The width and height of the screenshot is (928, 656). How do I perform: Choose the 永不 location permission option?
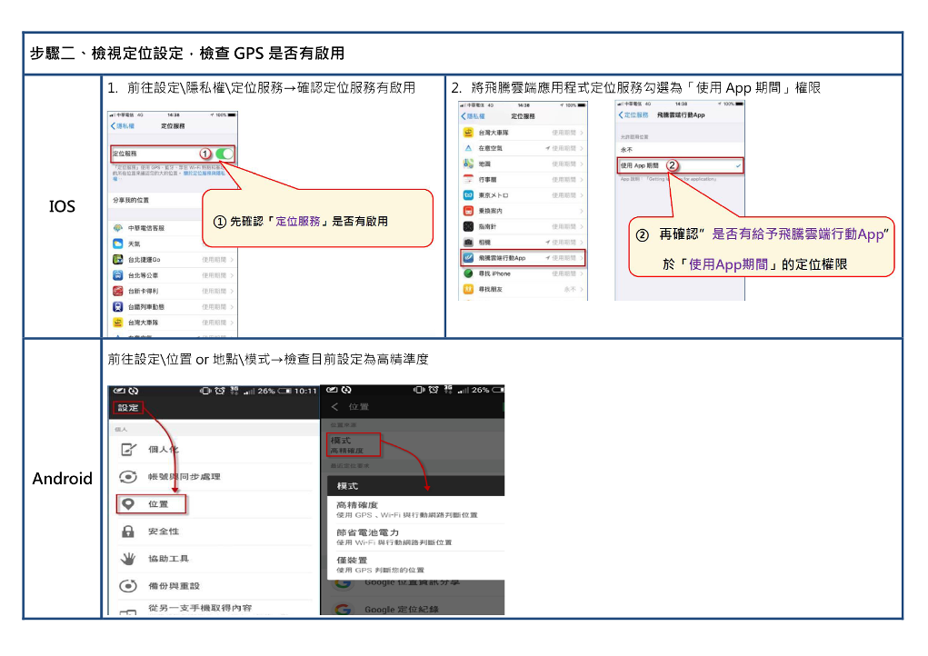[x=627, y=149]
